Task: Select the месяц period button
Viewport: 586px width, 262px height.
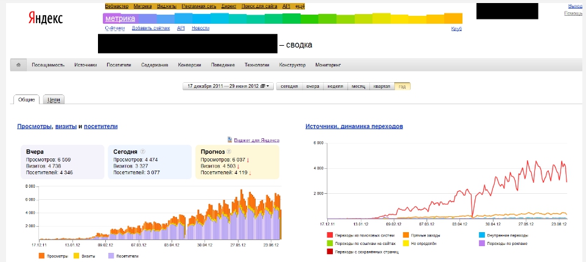Action: pos(359,87)
